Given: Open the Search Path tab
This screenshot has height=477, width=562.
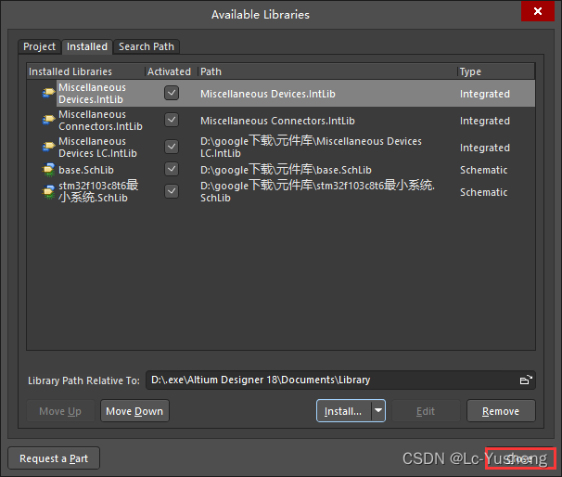Looking at the screenshot, I should (147, 46).
